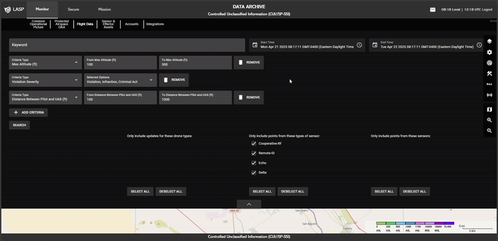This screenshot has height=241, width=498.
Task: Open the hammer and wrench tools icon
Action: (489, 73)
